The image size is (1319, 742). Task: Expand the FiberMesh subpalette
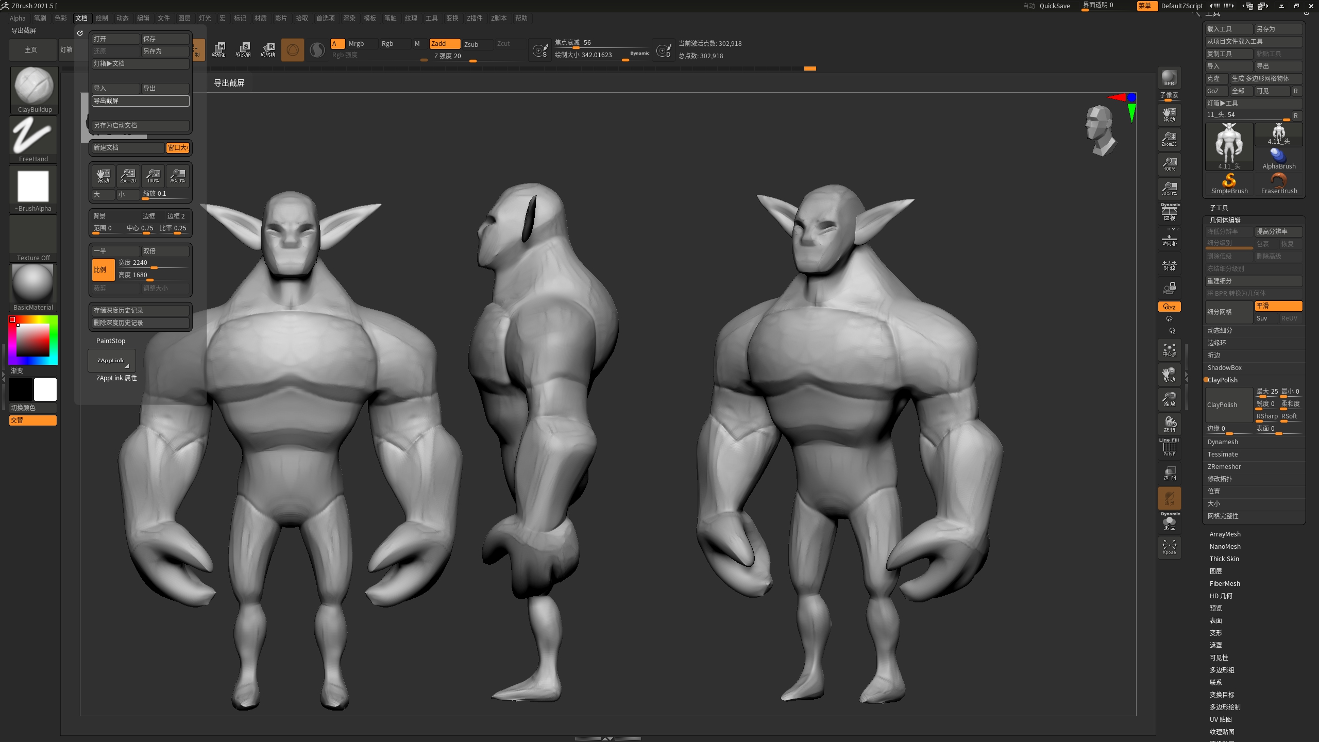1225,584
